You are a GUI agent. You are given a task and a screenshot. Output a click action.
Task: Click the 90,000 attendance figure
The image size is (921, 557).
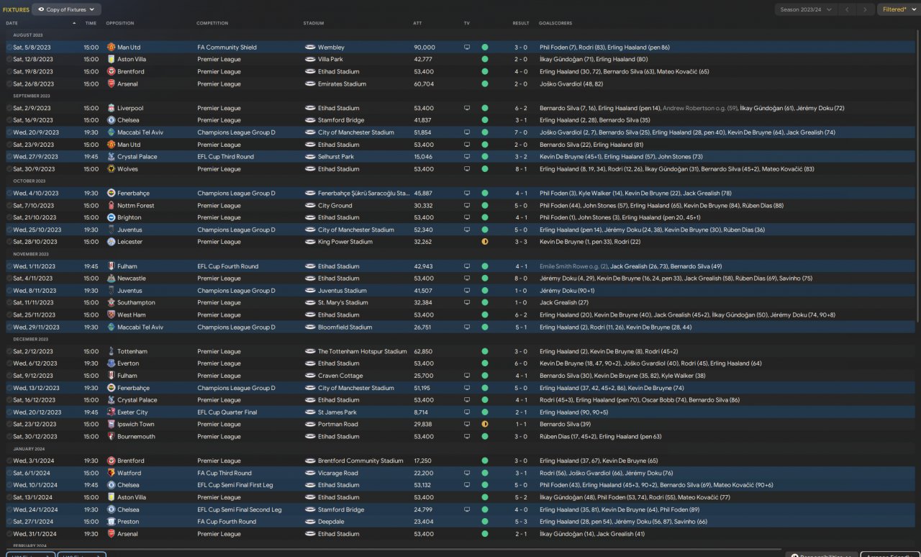coord(425,47)
